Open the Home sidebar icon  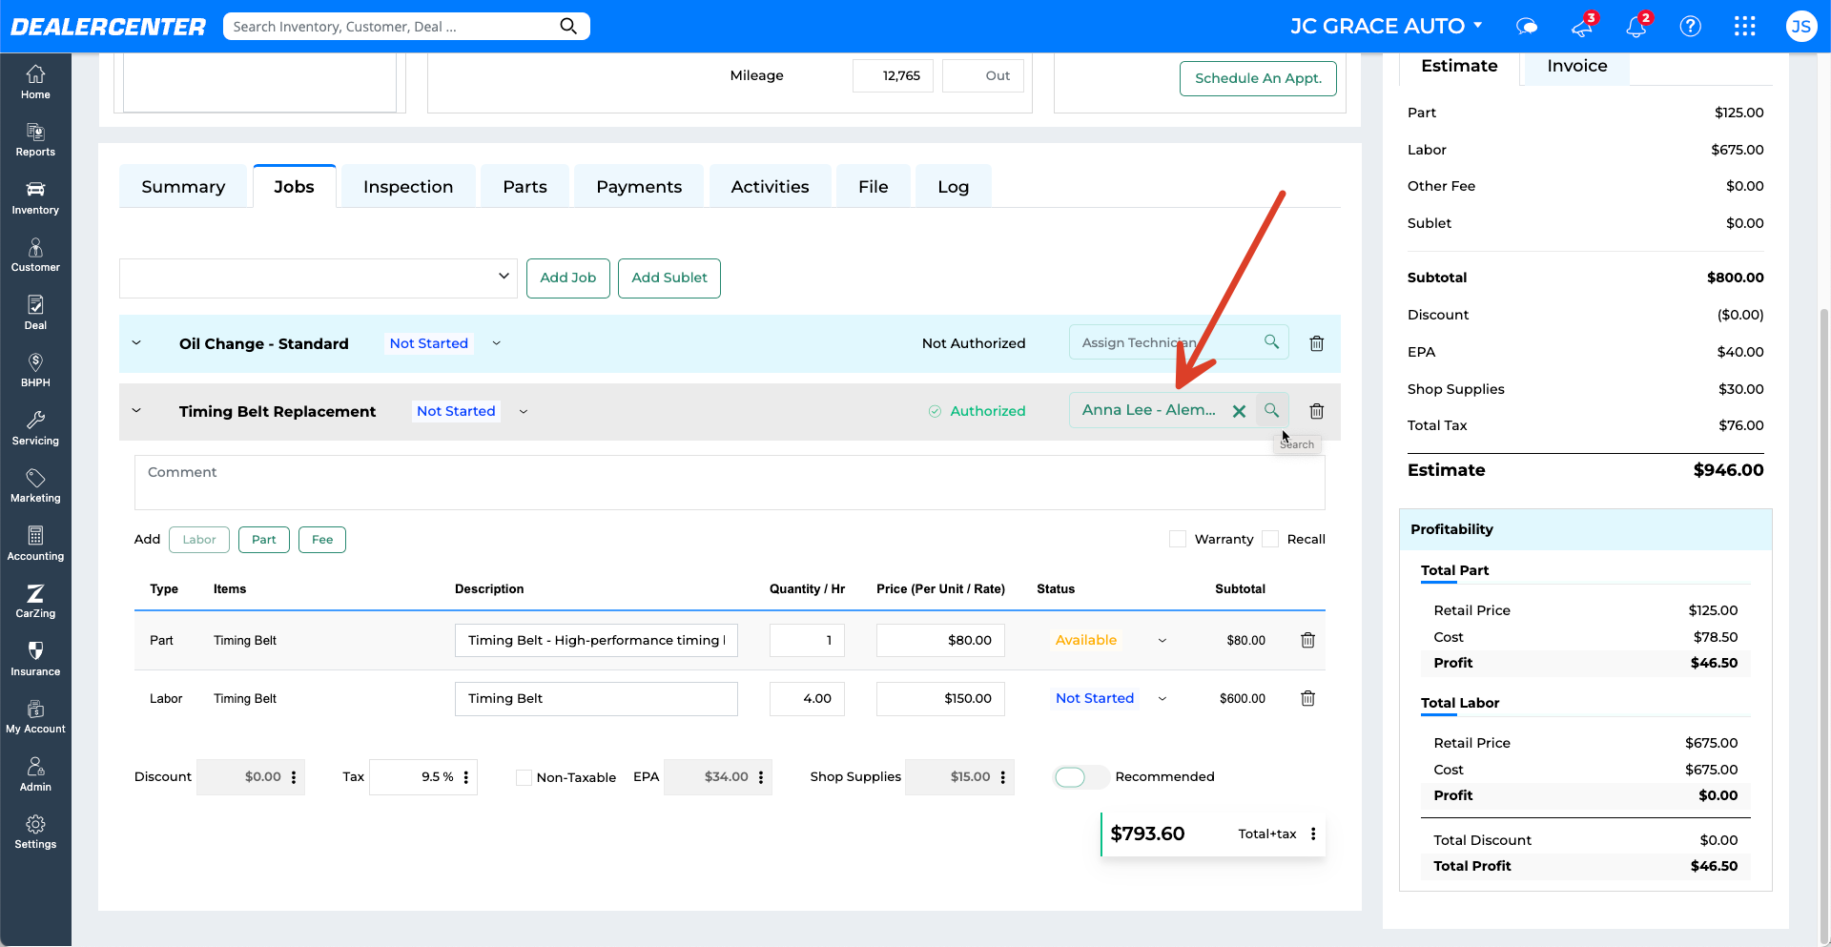35,82
